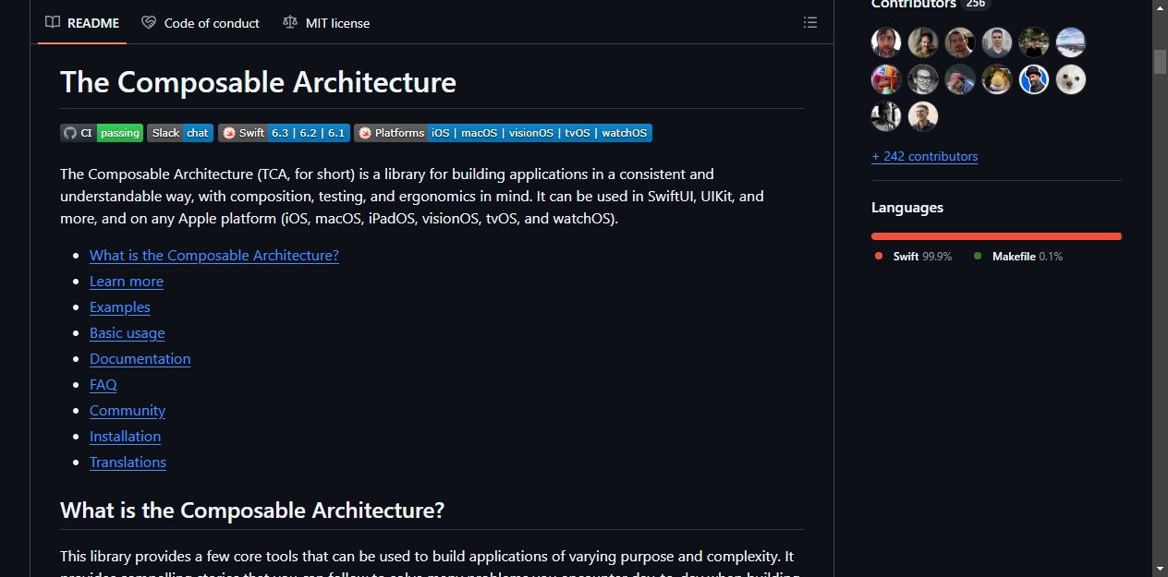
Task: Jump to the Examples link
Action: tap(120, 307)
